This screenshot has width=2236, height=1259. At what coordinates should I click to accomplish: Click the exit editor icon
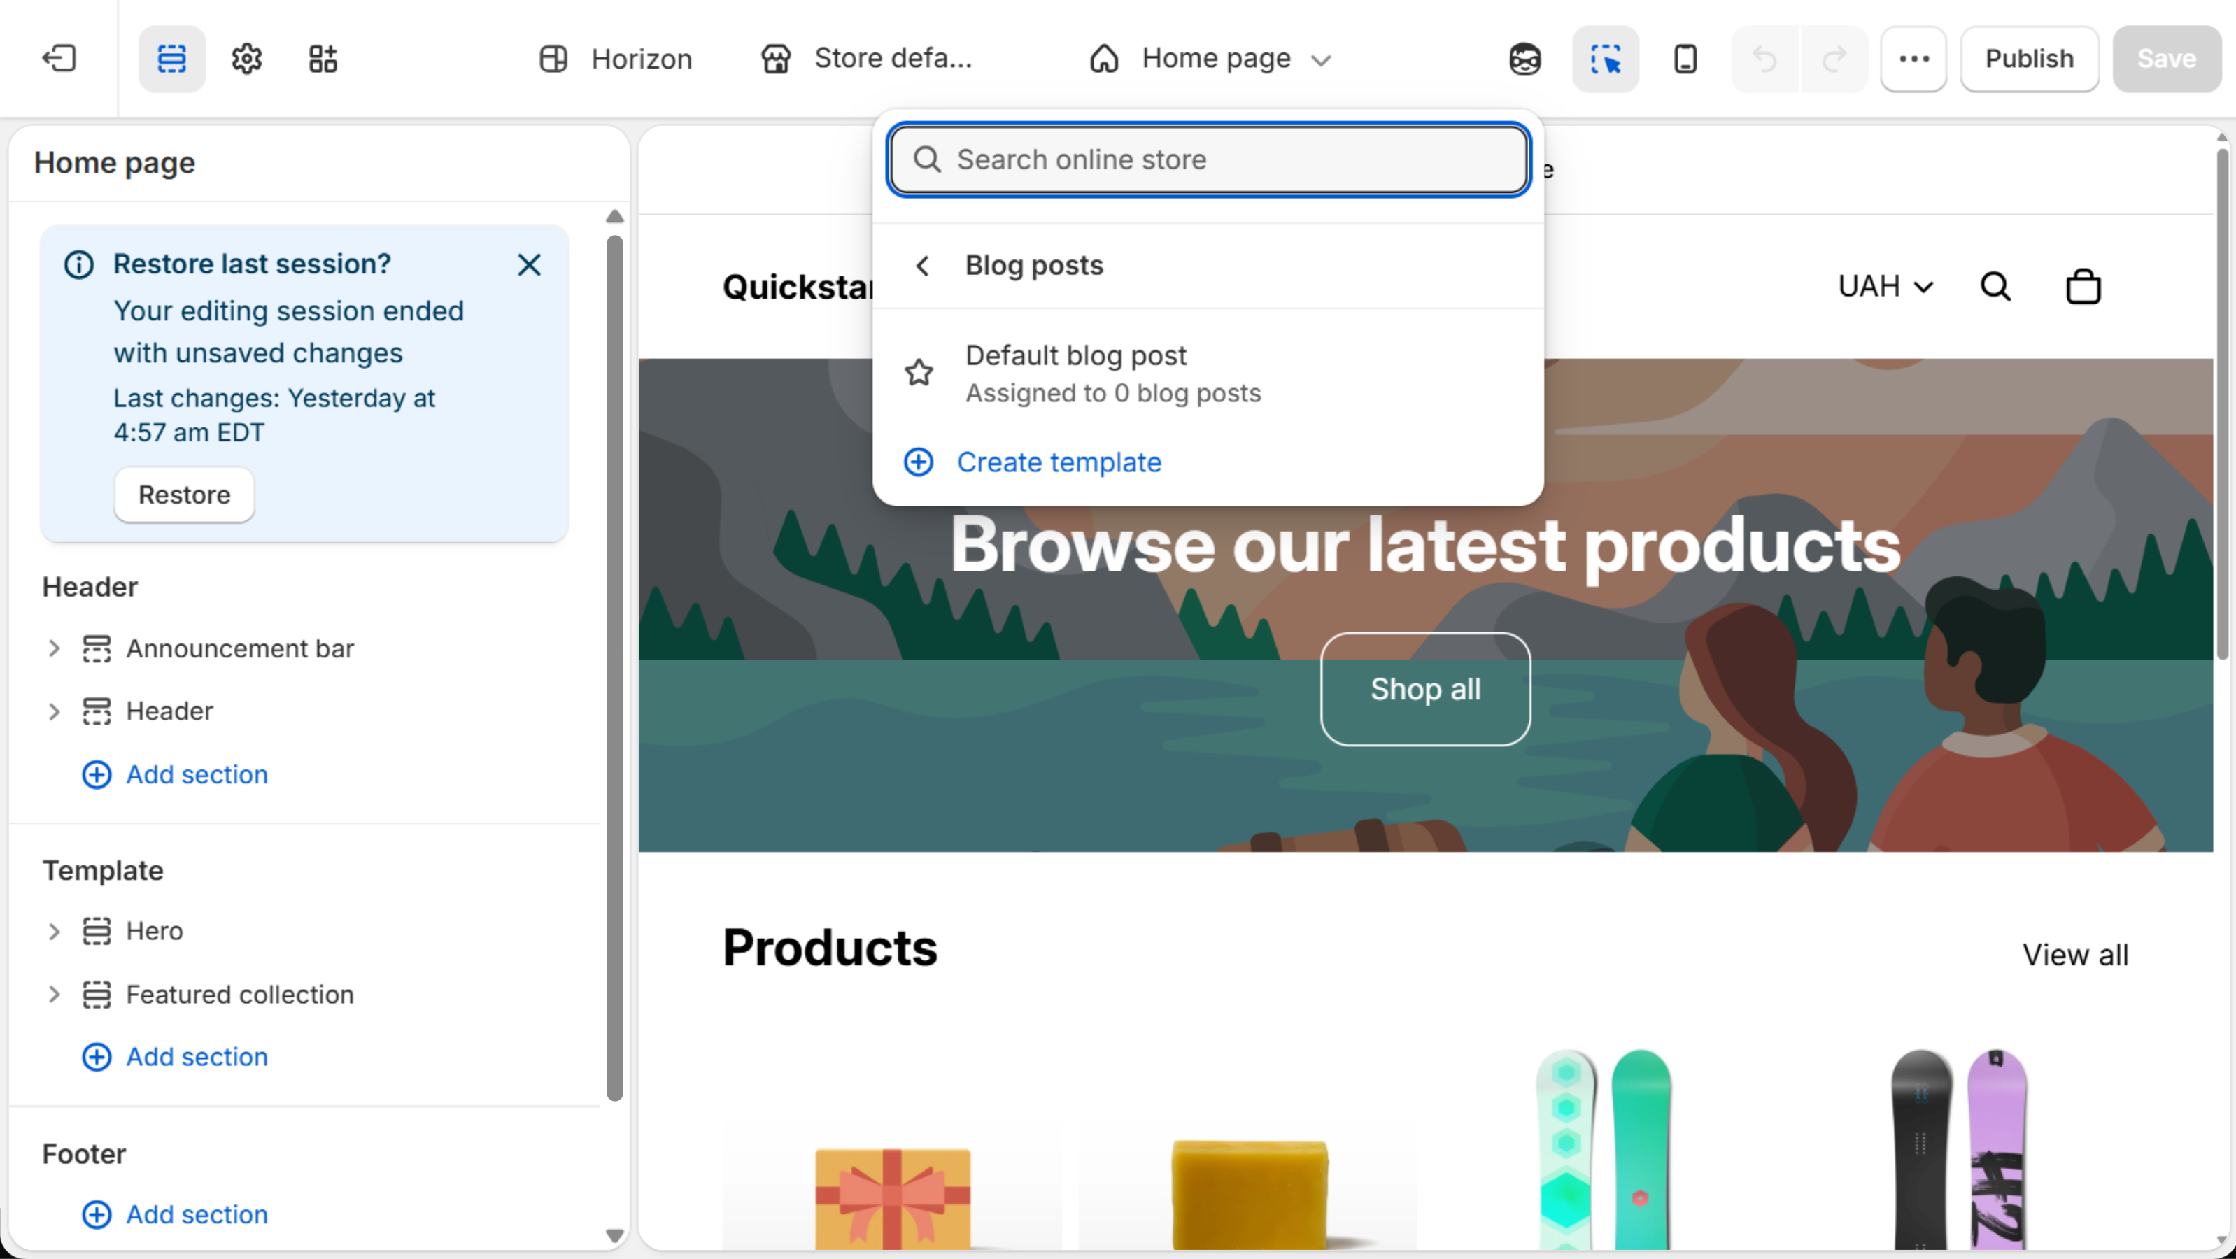pyautogui.click(x=59, y=58)
